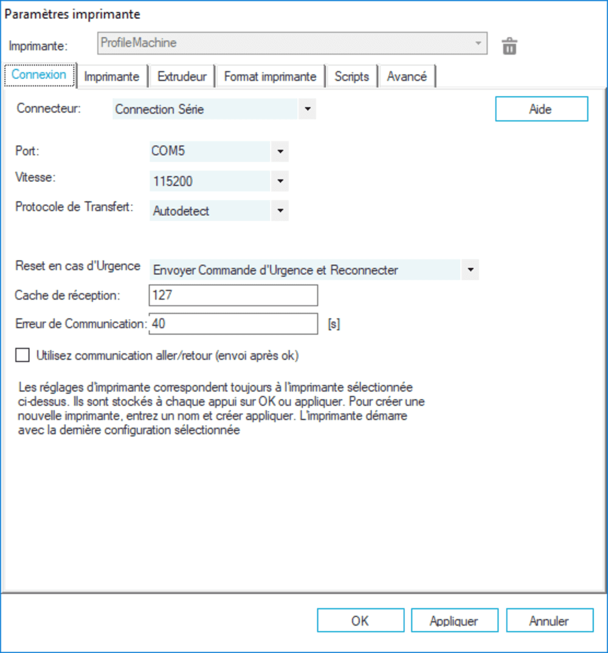Select the [s] unit label
This screenshot has width=608, height=653.
[334, 324]
